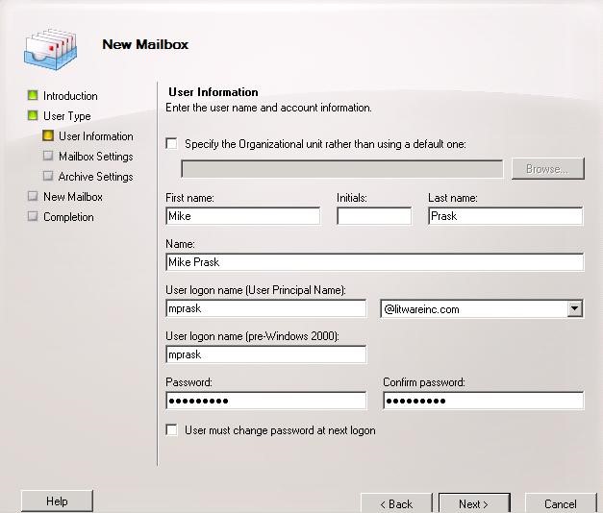
Task: Click the 'First name:' label
Action: tap(190, 198)
